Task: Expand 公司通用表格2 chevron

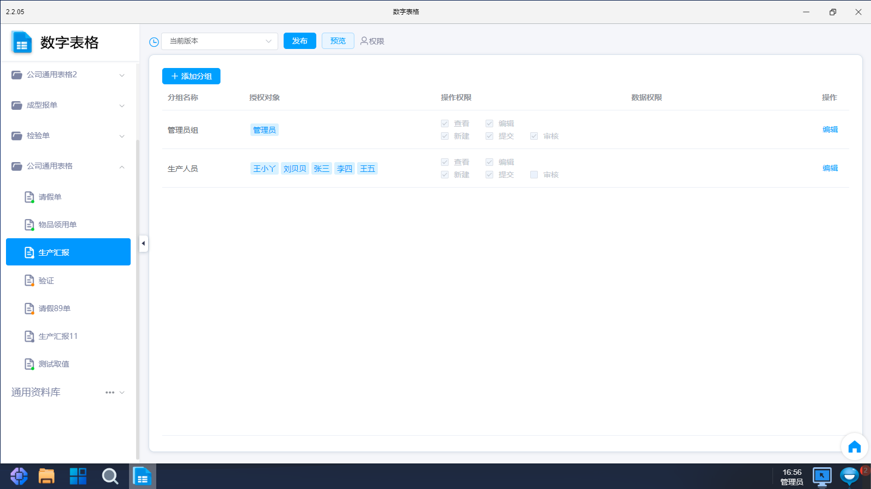Action: 122,76
